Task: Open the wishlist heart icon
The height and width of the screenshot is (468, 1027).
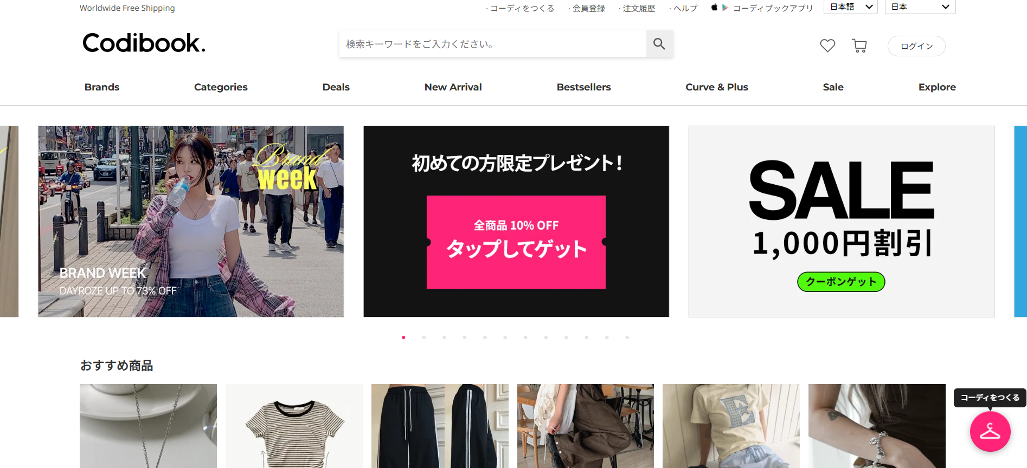Action: click(827, 46)
